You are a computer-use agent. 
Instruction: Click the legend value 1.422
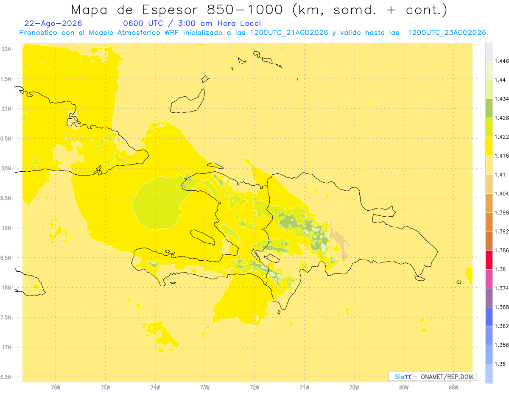pos(502,137)
